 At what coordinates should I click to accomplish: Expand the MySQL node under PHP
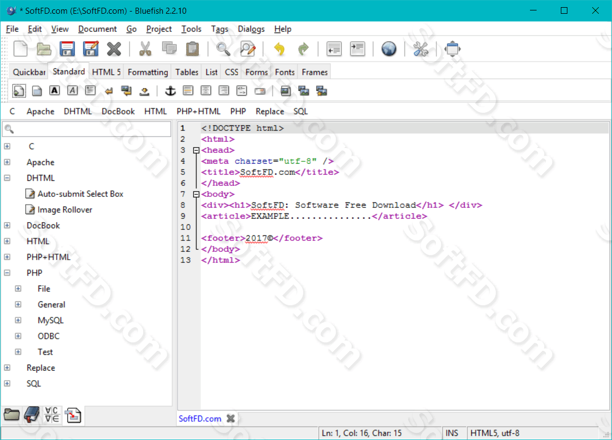tap(18, 320)
